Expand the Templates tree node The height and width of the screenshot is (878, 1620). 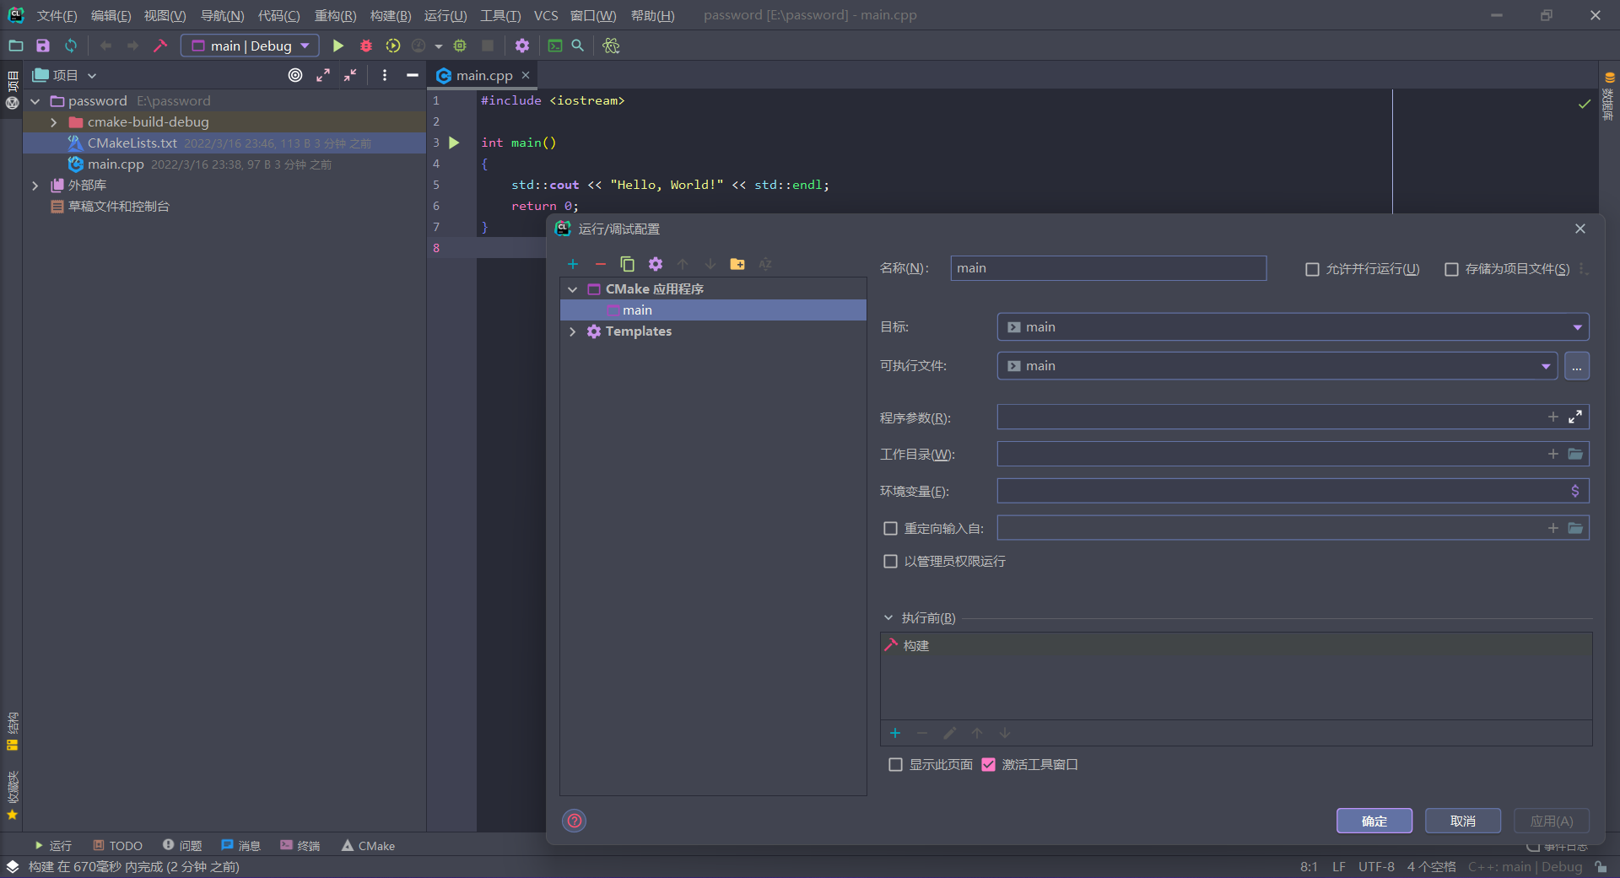click(573, 331)
